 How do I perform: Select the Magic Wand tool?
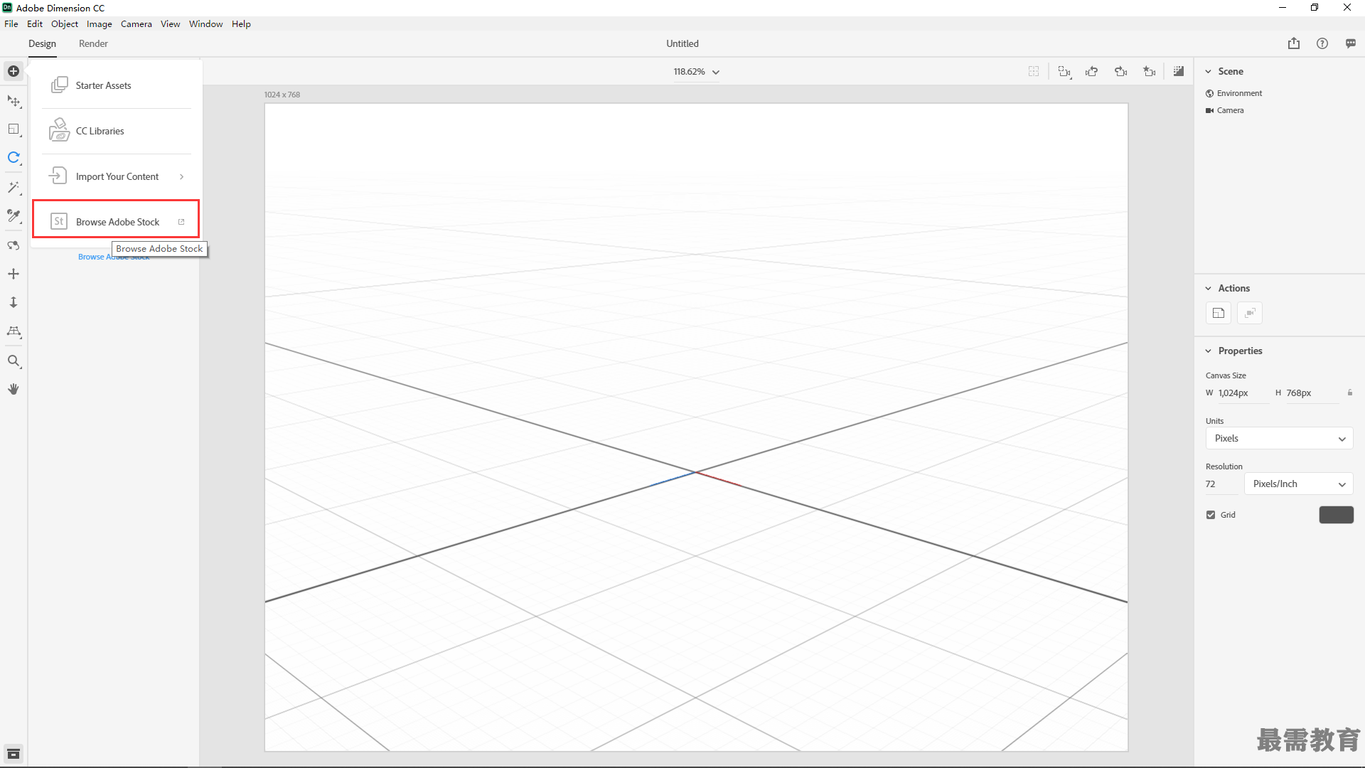pyautogui.click(x=14, y=187)
